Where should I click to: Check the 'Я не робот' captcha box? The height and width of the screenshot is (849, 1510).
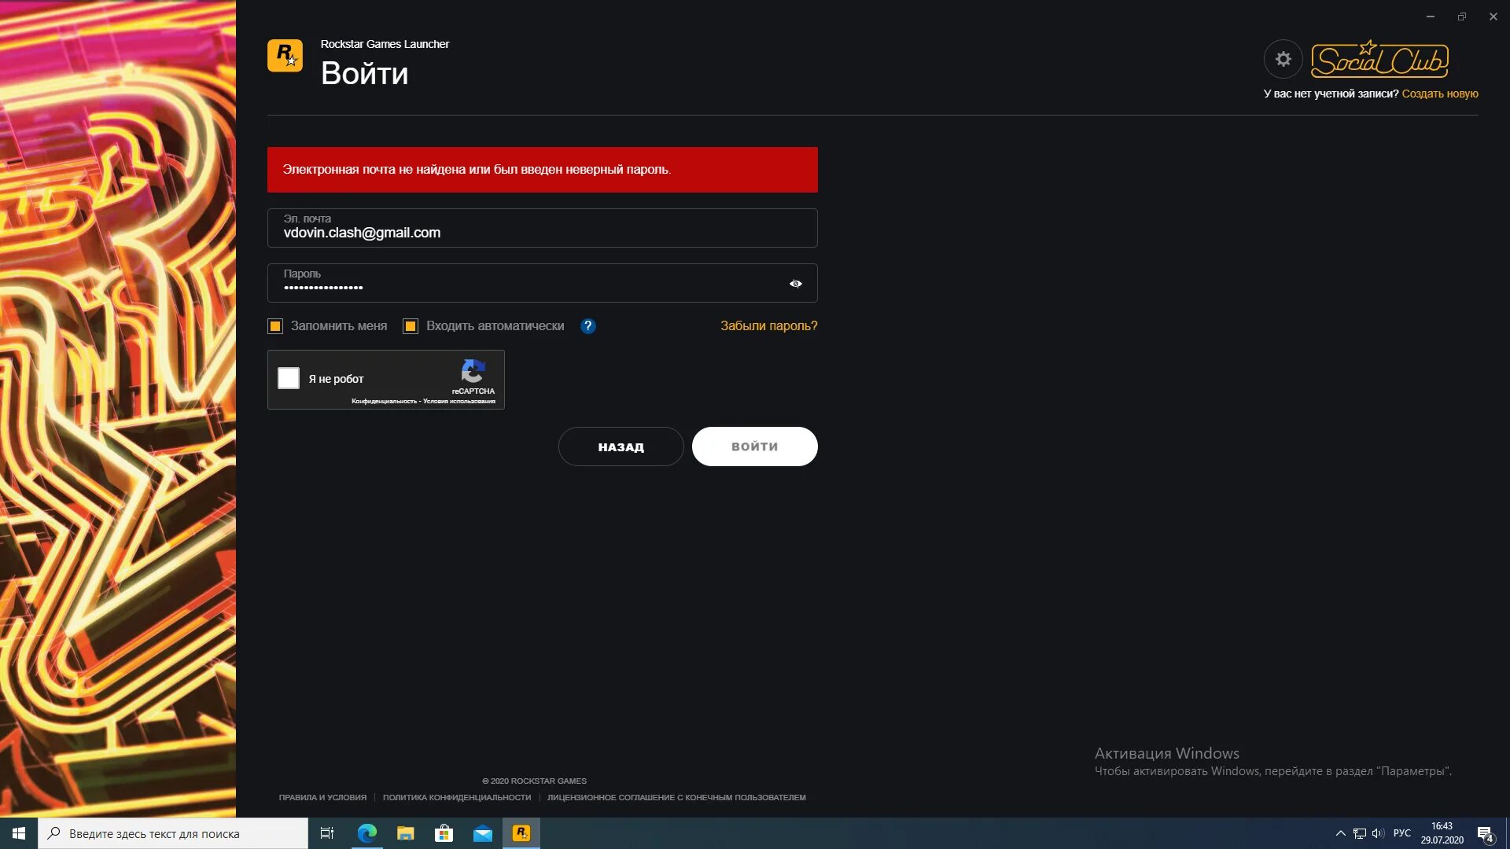(289, 378)
